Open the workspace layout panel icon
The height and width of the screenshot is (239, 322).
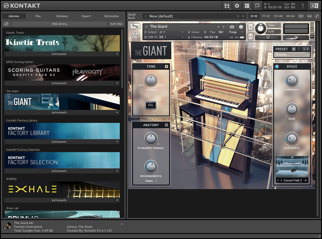[x=247, y=6]
